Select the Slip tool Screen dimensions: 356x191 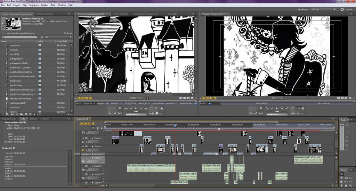(x=346, y=182)
